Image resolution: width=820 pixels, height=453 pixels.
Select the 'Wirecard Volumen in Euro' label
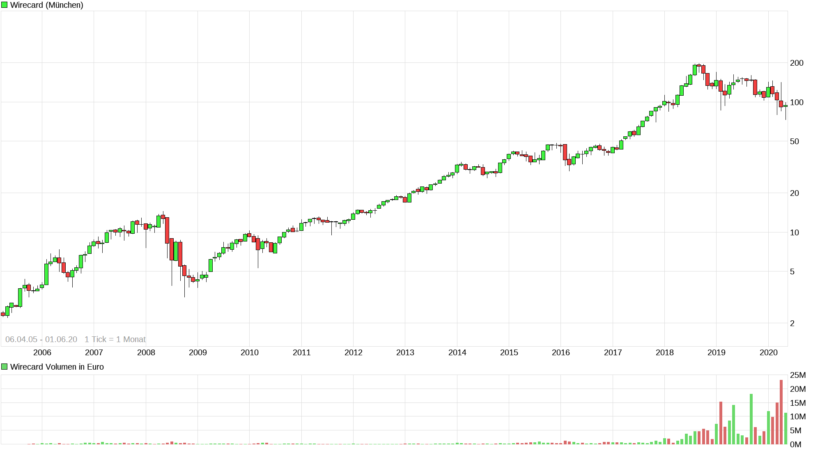pyautogui.click(x=57, y=367)
